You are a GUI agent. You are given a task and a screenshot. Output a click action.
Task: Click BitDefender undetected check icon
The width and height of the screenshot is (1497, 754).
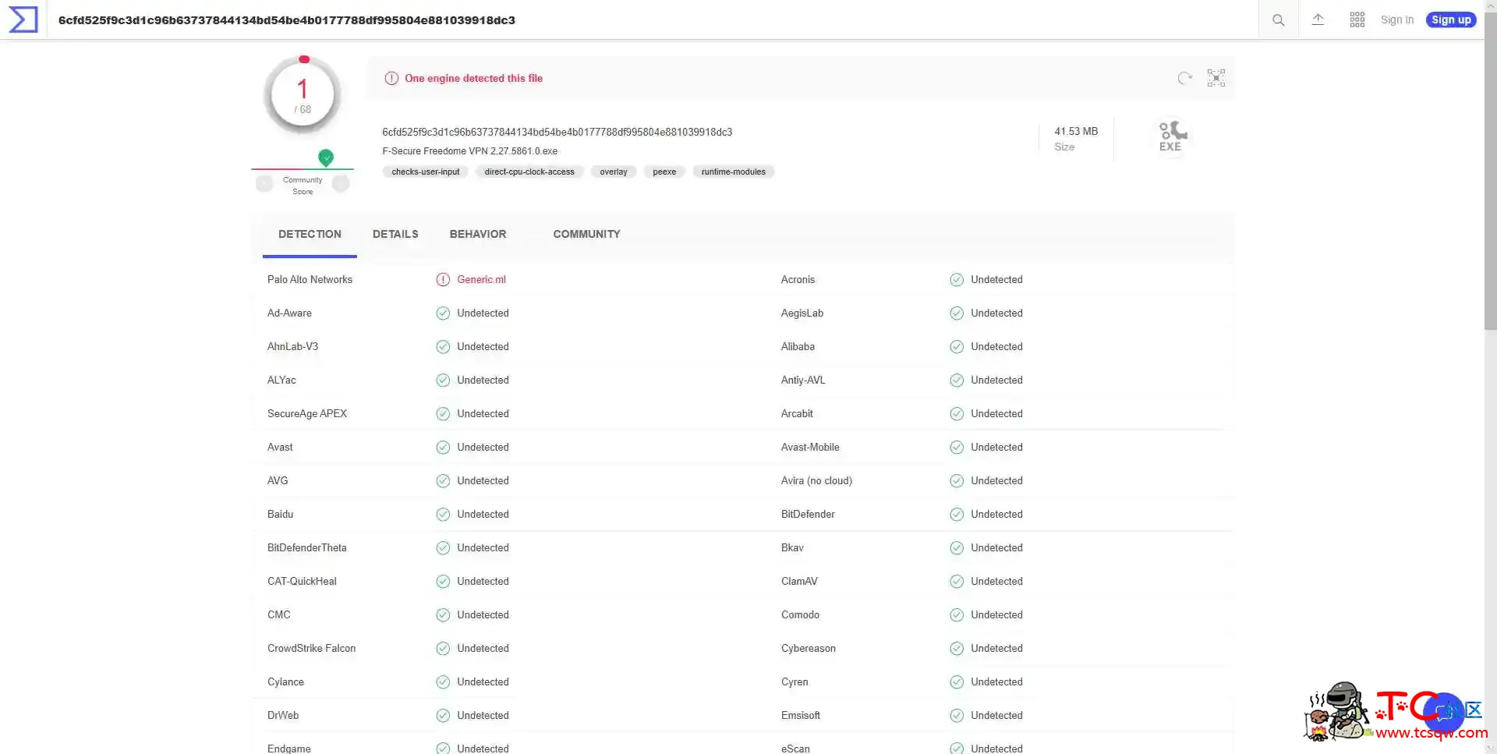pyautogui.click(x=957, y=515)
